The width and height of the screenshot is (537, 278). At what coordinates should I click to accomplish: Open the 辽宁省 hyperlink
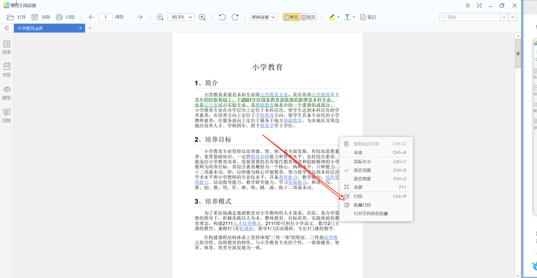pyautogui.click(x=211, y=105)
